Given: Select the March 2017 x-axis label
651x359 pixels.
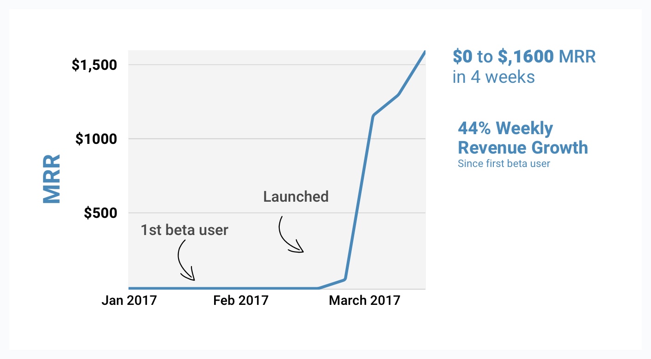Looking at the screenshot, I should click(x=364, y=300).
